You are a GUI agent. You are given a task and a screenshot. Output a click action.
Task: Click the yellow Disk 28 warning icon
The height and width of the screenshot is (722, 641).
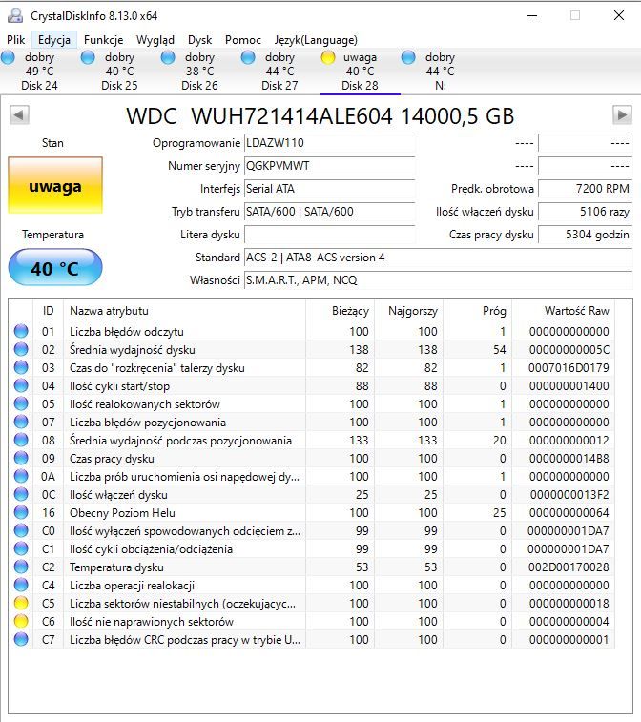coord(328,57)
